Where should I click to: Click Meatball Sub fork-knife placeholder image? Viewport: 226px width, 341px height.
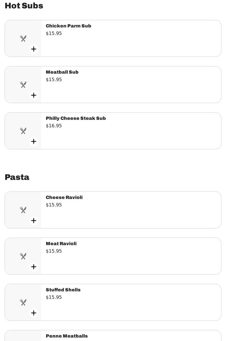pos(23,85)
